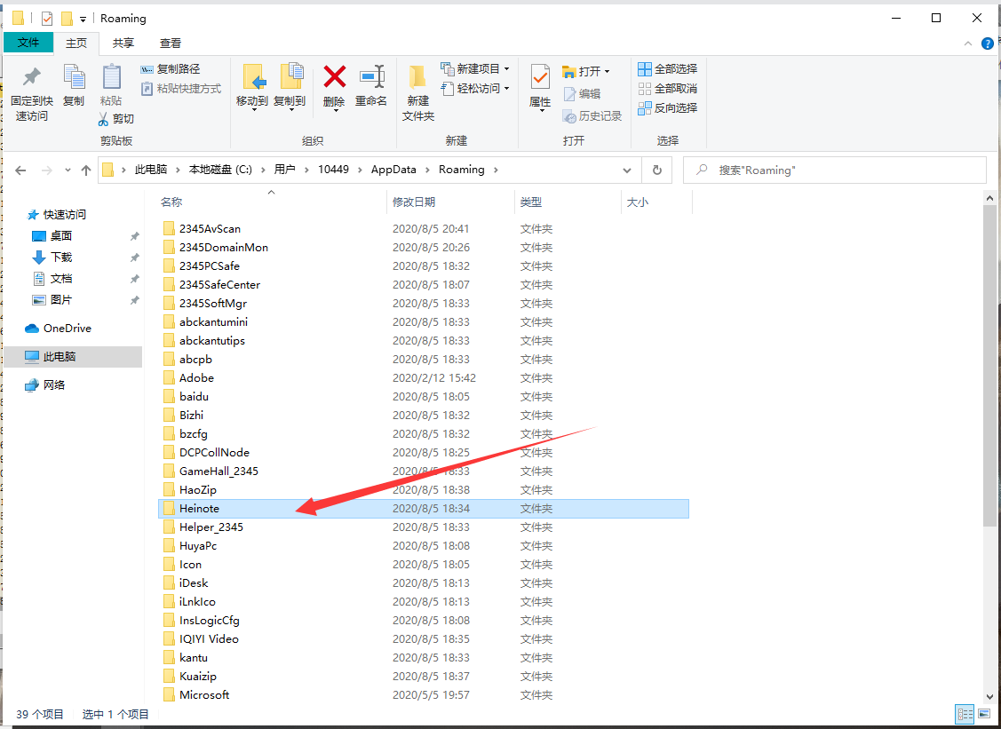Click 10449 in the address breadcrumb
Image resolution: width=1001 pixels, height=729 pixels.
333,170
